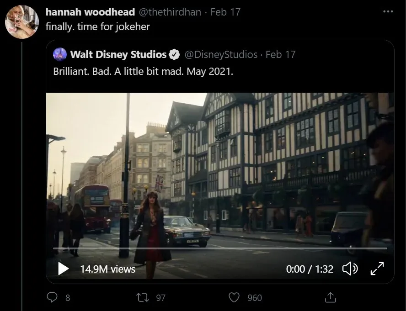Open quoted tweet text "Brilliant. Bad. A little bit mad"
This screenshot has height=311, width=406.
point(143,72)
